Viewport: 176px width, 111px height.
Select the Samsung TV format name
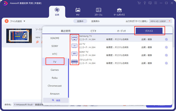[x=86, y=36]
